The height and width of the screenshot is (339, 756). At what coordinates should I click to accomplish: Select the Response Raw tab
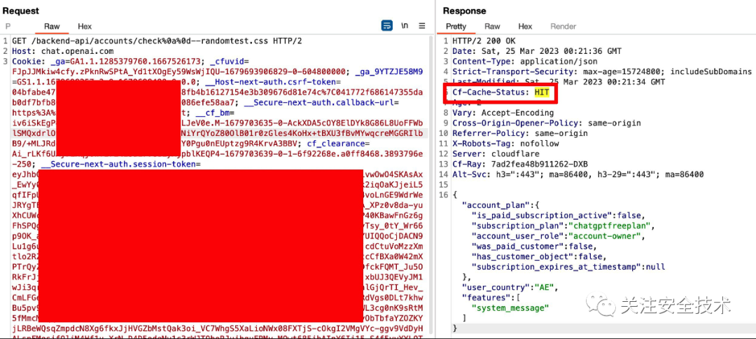(x=492, y=26)
